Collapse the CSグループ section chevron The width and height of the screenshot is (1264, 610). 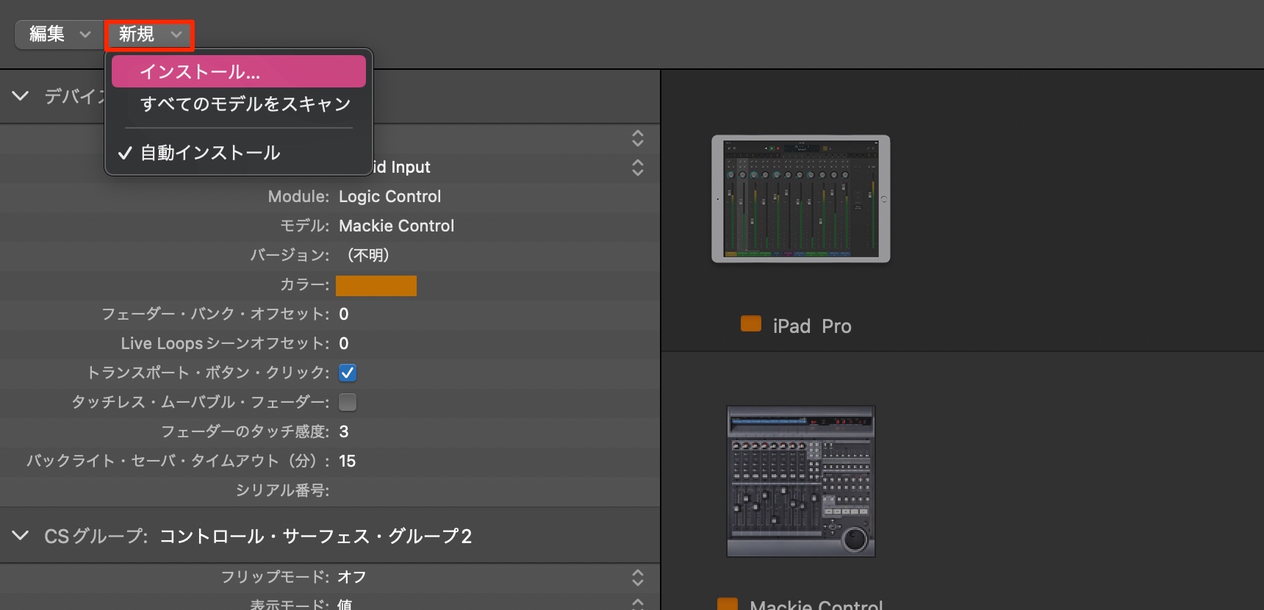21,536
